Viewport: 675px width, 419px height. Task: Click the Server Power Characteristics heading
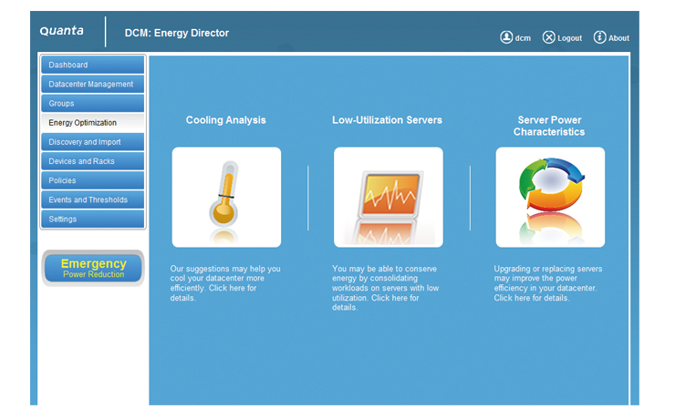click(549, 126)
